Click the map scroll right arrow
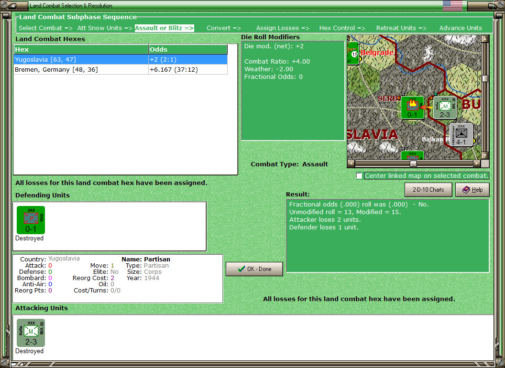 coord(477,163)
